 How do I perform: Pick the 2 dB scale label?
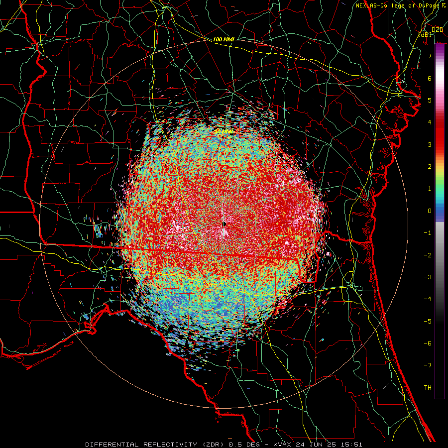click(x=430, y=167)
